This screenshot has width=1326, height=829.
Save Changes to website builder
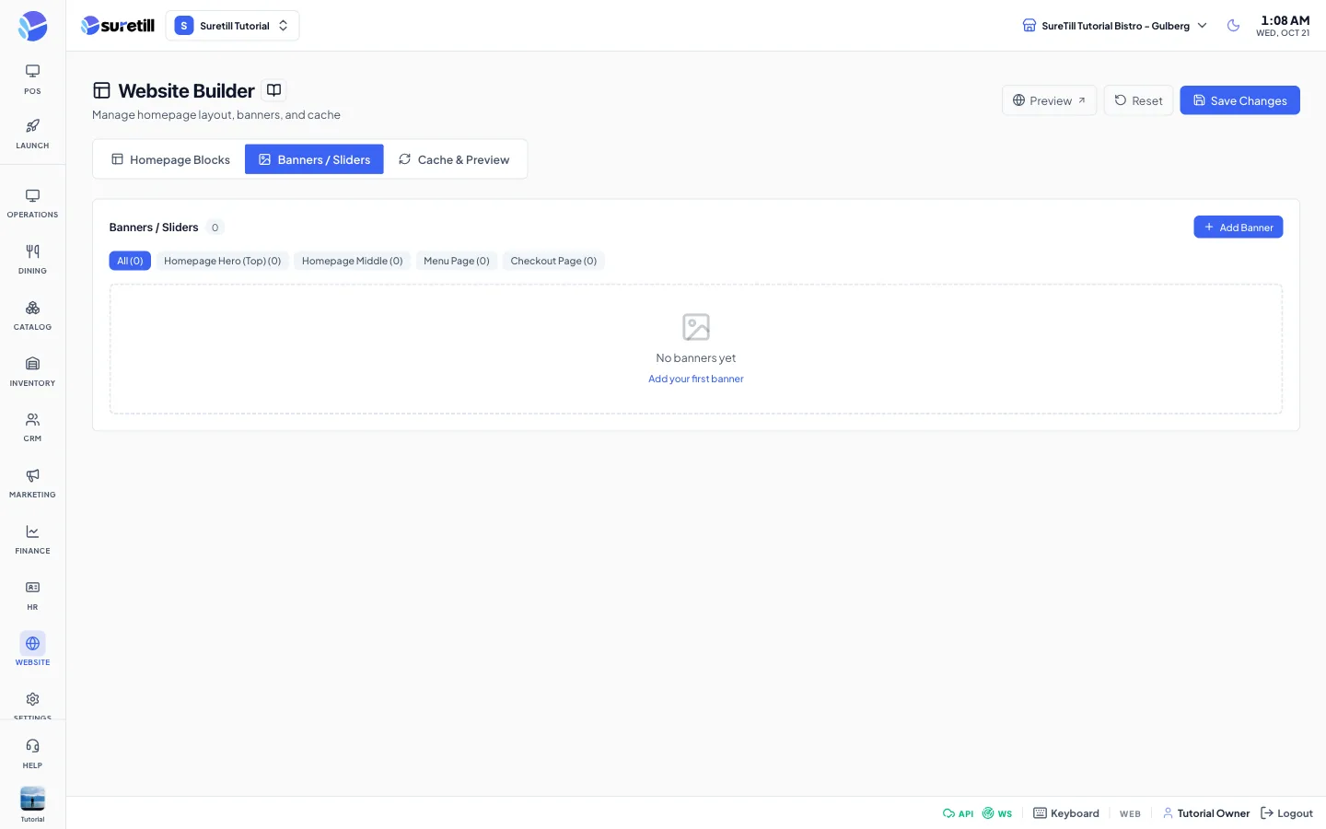1239,100
